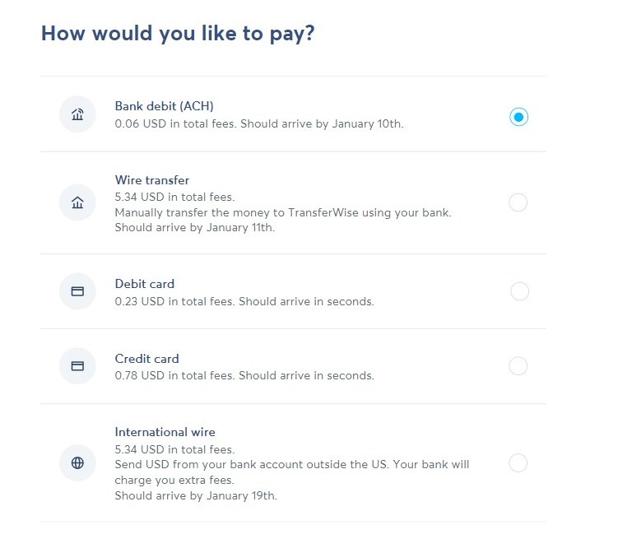Image resolution: width=618 pixels, height=539 pixels.
Task: Click the "Credit card" option title
Action: [146, 359]
